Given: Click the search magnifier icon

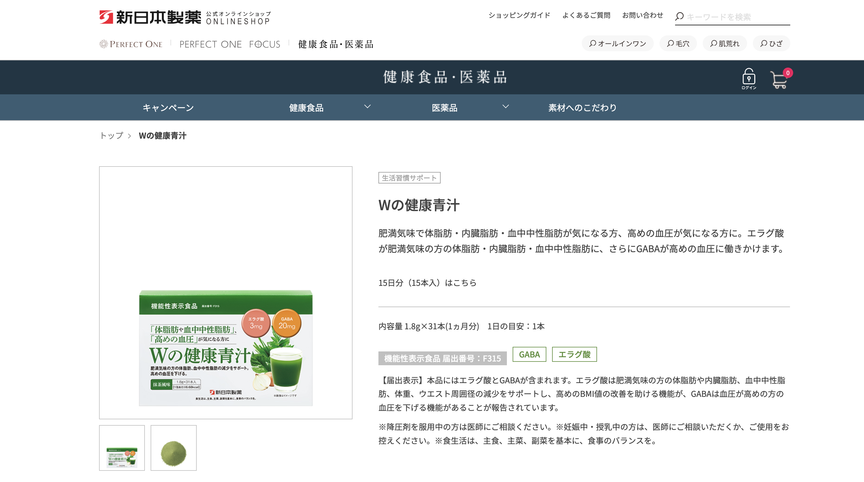Looking at the screenshot, I should (x=679, y=16).
